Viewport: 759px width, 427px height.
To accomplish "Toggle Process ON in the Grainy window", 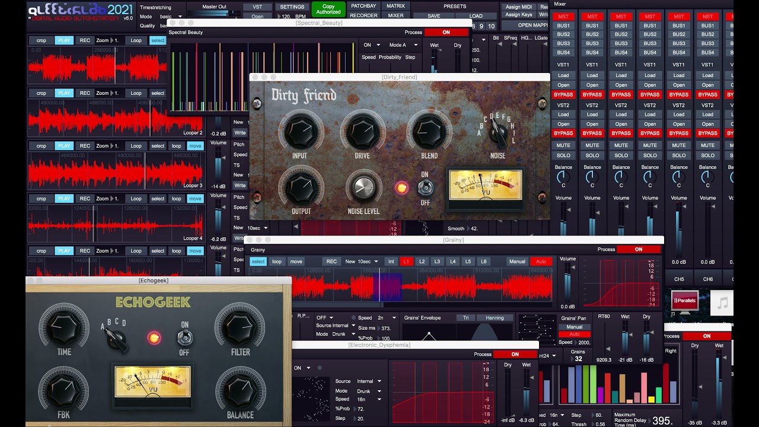I will (x=639, y=250).
